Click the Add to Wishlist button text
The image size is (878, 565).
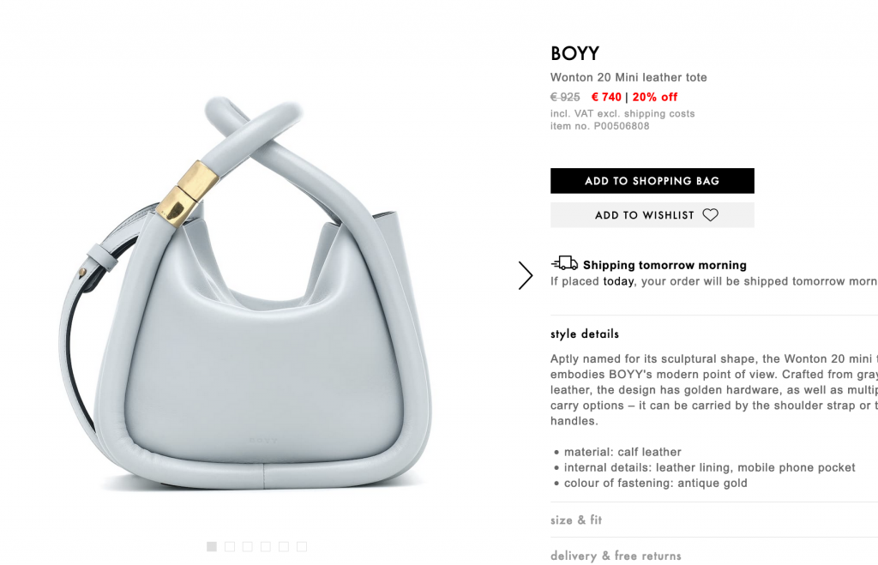coord(645,215)
